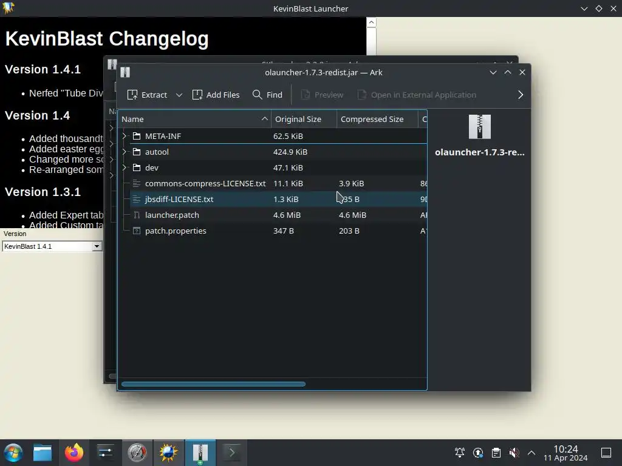Expand the META-INF folder
This screenshot has width=622, height=466.
124,136
